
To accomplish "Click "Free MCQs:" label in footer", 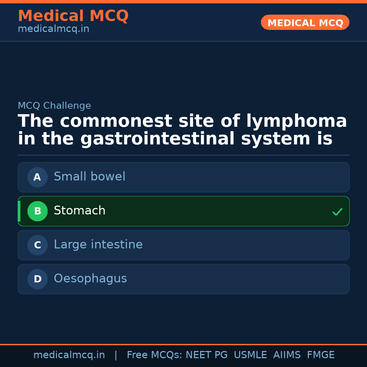I will [x=155, y=355].
